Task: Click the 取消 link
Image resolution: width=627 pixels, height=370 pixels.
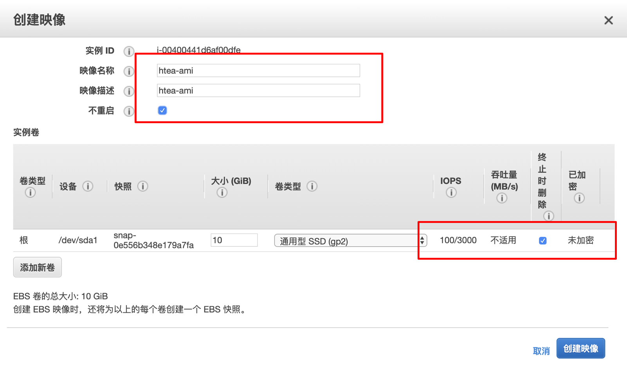Action: coord(541,351)
